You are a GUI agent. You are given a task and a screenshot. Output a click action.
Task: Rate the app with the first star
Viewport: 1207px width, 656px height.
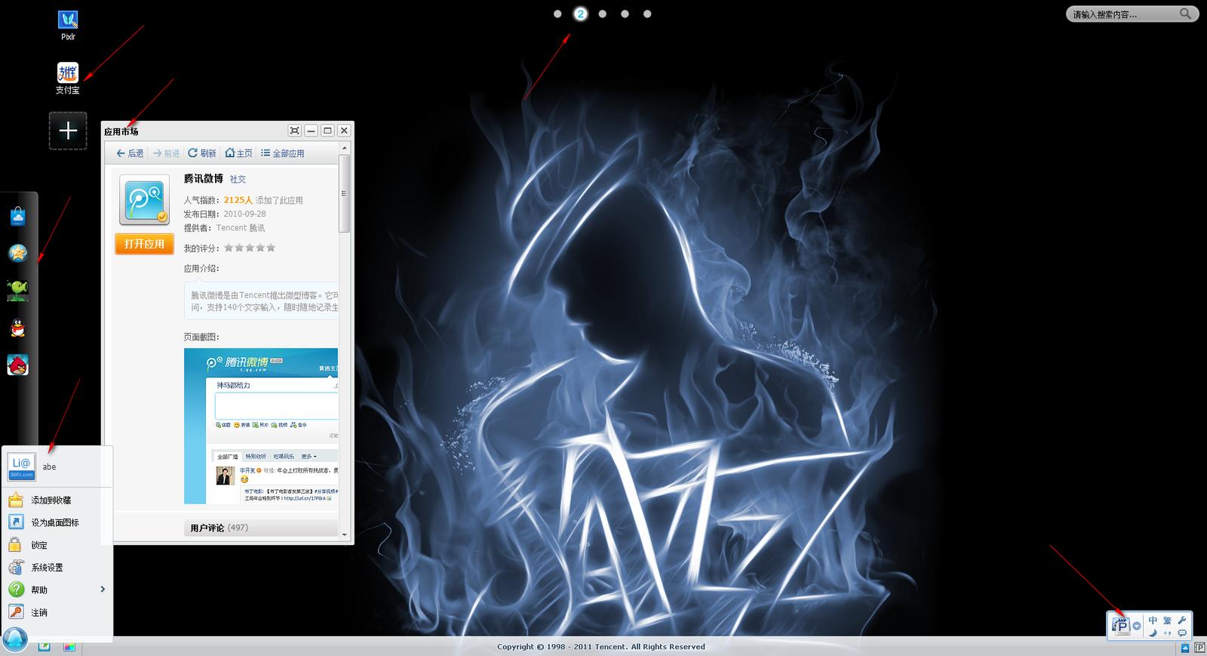click(x=229, y=248)
